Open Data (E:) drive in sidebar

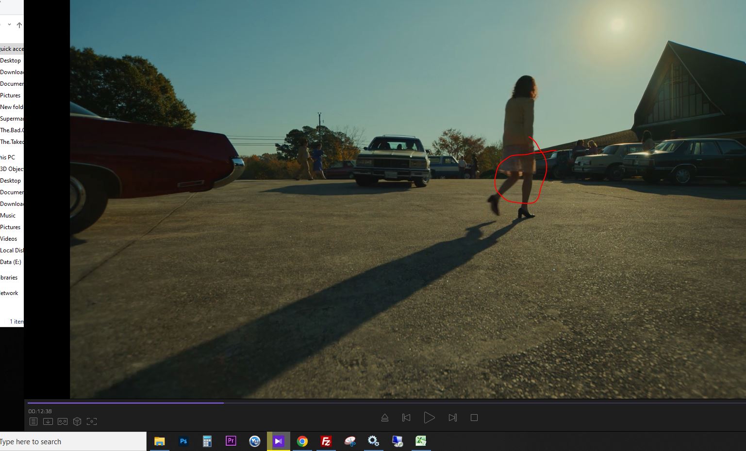coord(11,262)
